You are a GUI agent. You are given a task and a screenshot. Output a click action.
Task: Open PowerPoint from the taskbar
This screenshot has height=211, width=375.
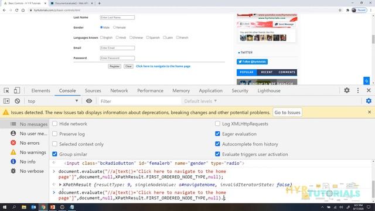(53, 207)
